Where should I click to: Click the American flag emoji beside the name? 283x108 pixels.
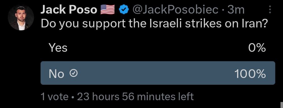click(108, 10)
